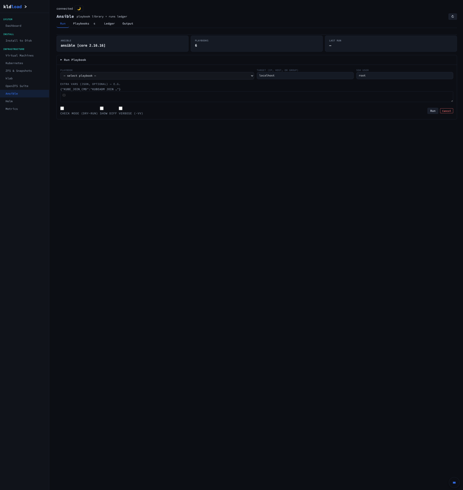Image resolution: width=463 pixels, height=490 pixels.
Task: Enable Check Mode dry-run checkbox
Action: tap(62, 108)
